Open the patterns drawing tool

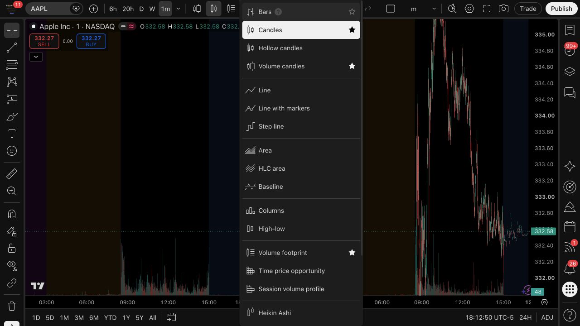(12, 82)
